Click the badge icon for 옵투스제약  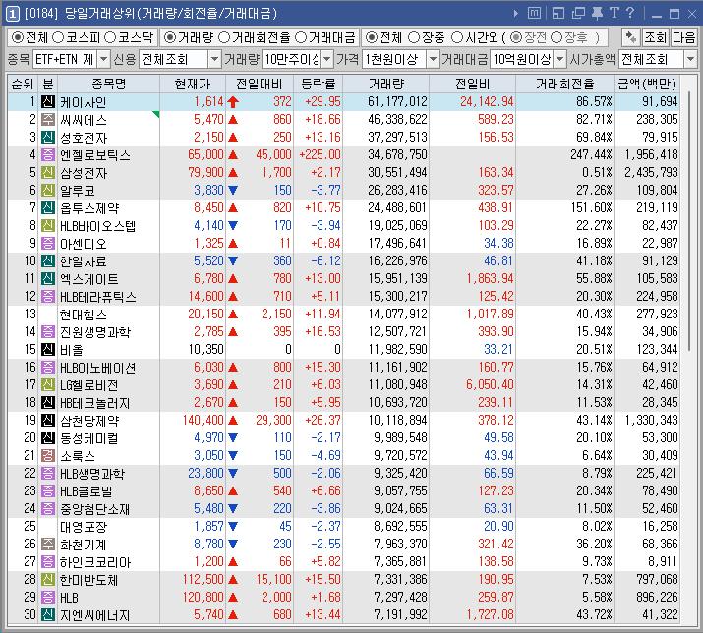point(48,208)
